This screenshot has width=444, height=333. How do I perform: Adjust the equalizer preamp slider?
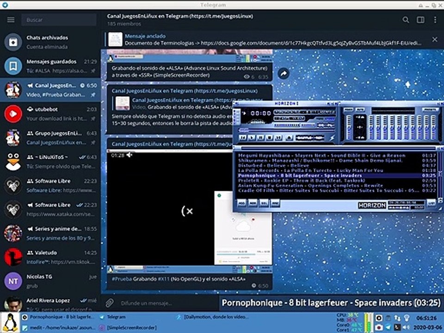click(348, 128)
